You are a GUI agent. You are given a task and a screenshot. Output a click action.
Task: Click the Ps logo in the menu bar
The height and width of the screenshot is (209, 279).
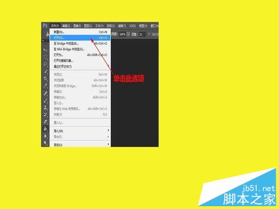tap(45, 26)
